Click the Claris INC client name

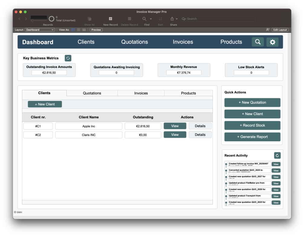coord(89,135)
